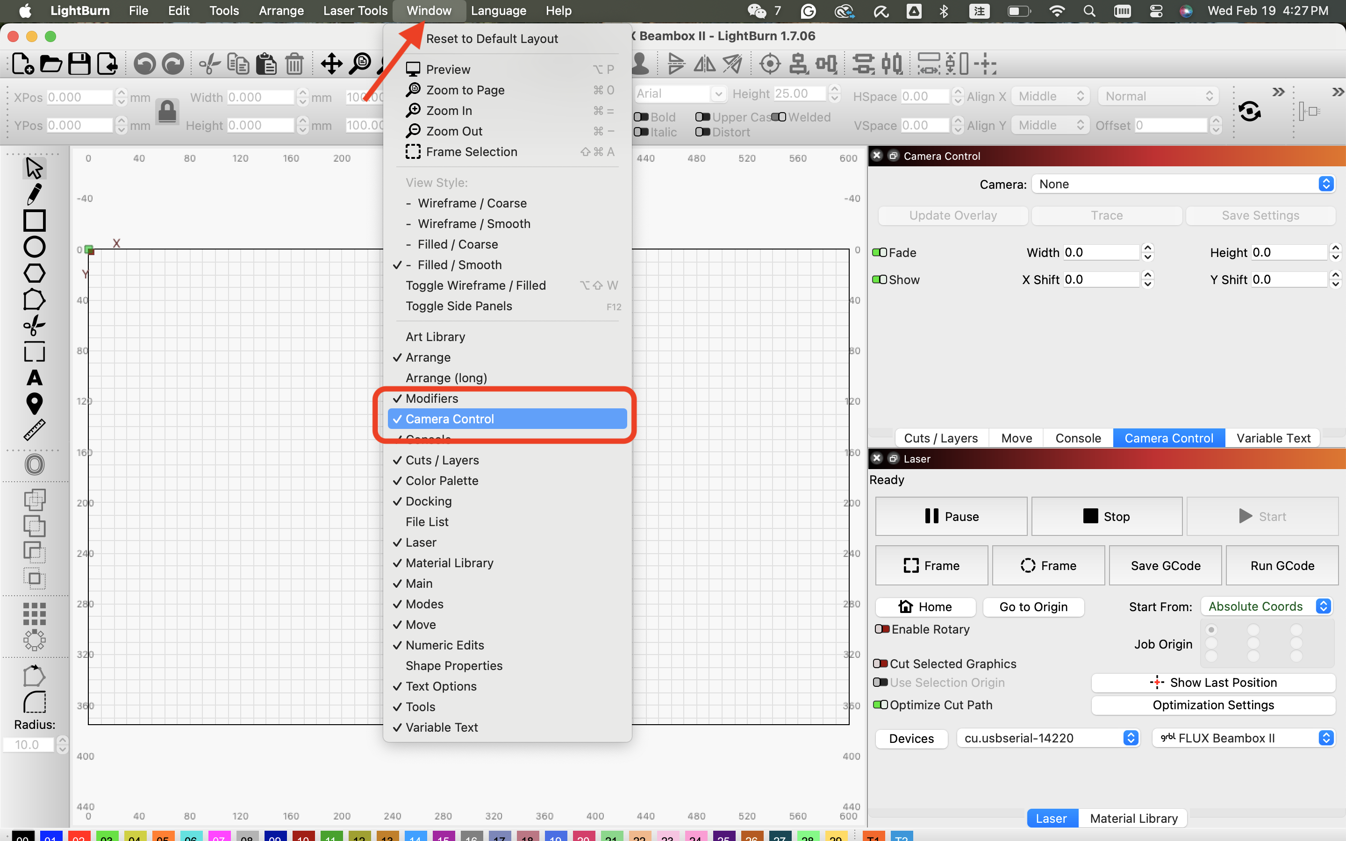The width and height of the screenshot is (1346, 841).
Task: Open Start From Absolute Coords dropdown
Action: (1267, 606)
